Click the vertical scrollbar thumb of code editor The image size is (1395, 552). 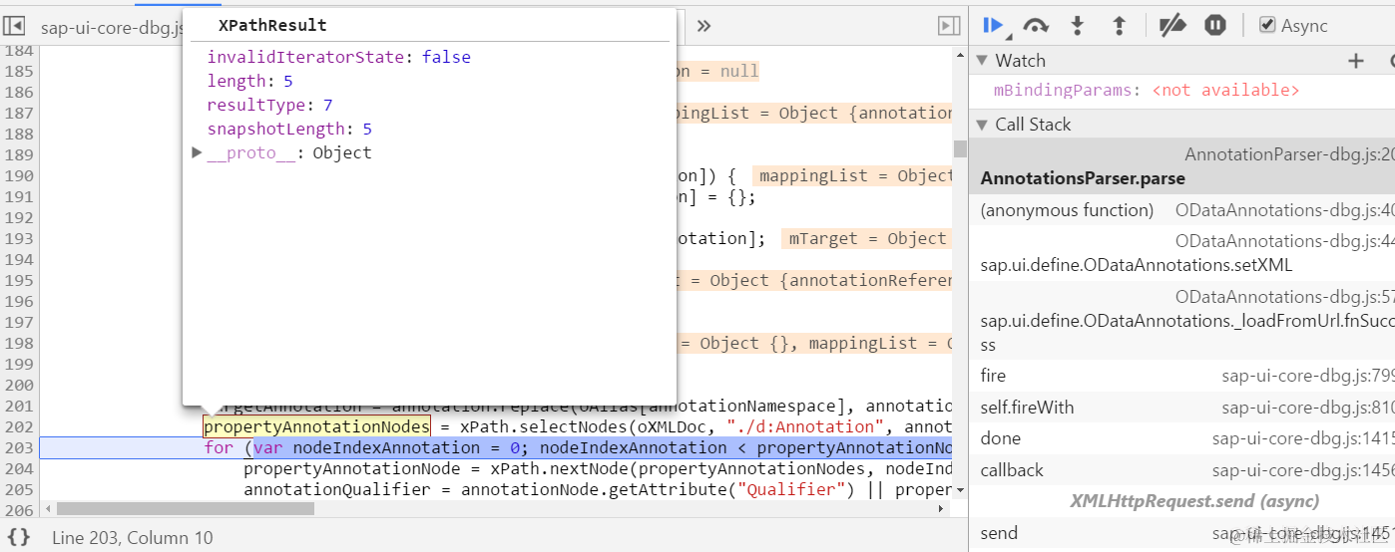tap(960, 148)
